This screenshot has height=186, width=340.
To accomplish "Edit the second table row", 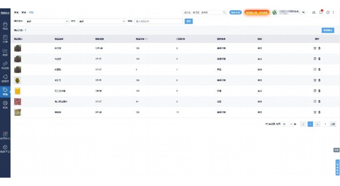I will (x=315, y=59).
